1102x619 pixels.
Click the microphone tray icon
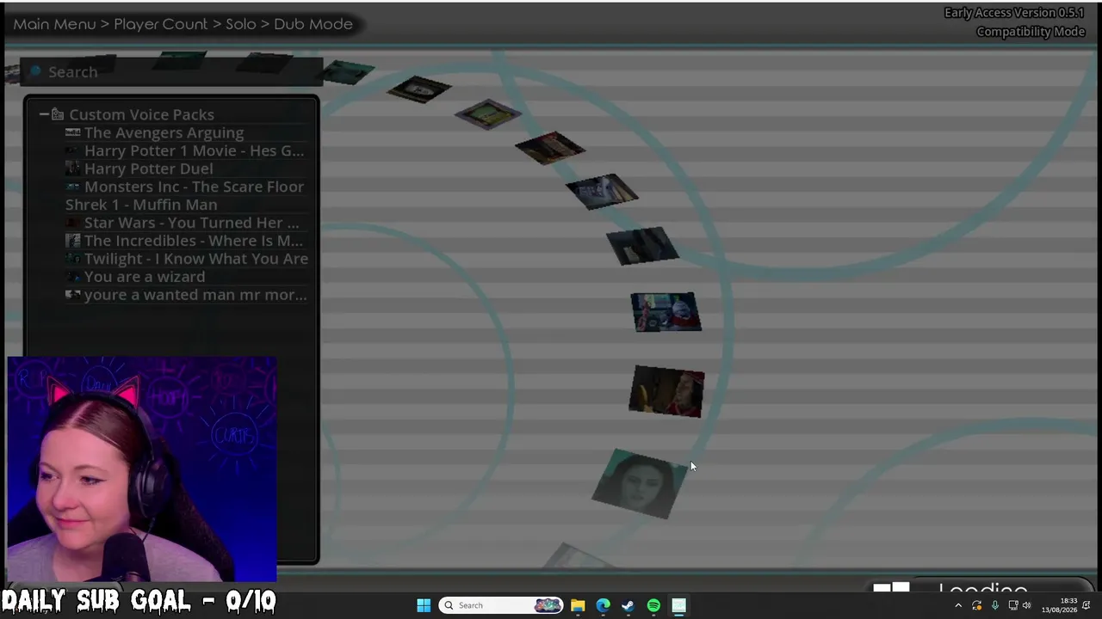click(995, 605)
